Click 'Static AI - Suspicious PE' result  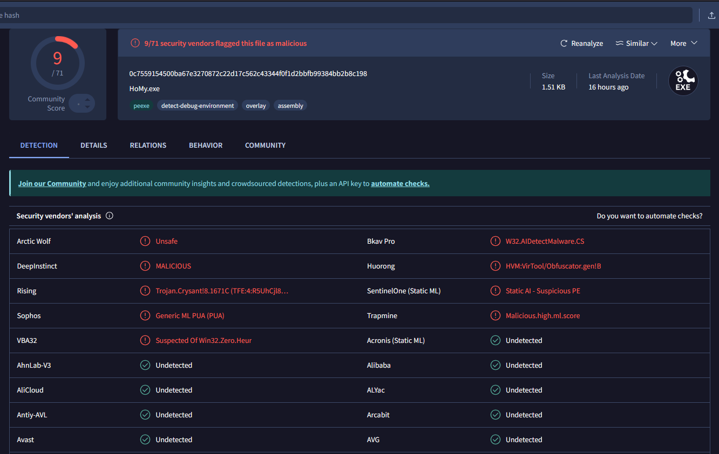click(x=543, y=291)
